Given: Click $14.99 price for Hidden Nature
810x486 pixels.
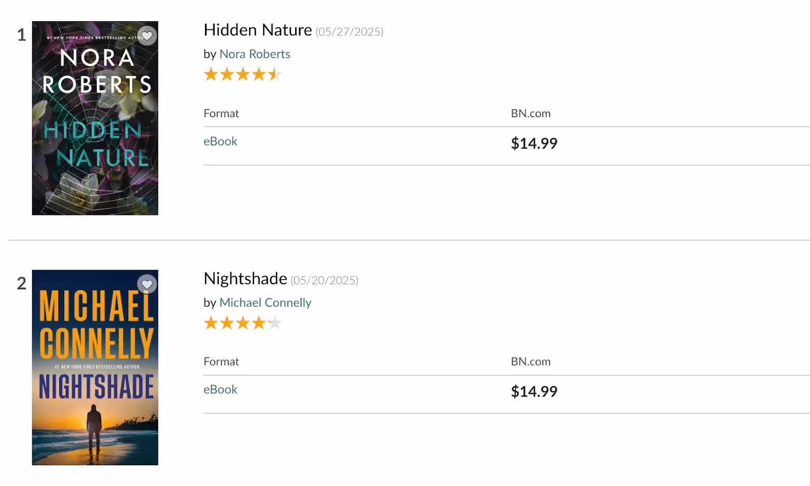Looking at the screenshot, I should [x=534, y=144].
